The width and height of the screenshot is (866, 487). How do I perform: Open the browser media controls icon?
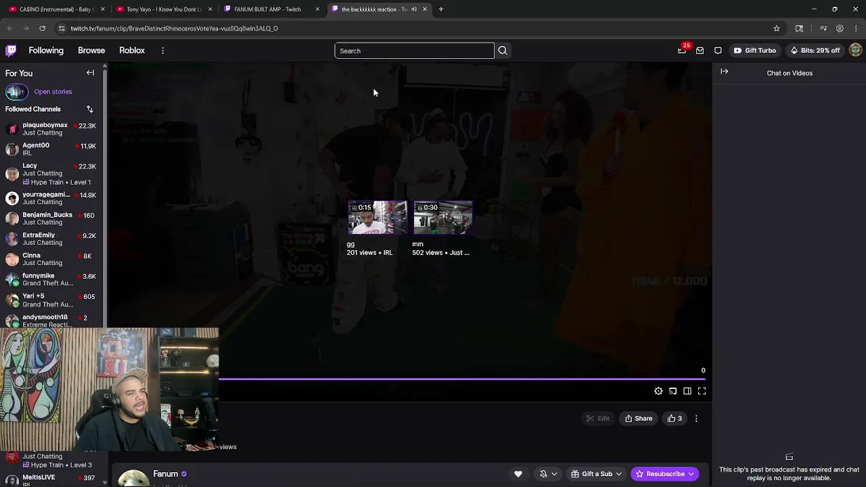pos(823,28)
